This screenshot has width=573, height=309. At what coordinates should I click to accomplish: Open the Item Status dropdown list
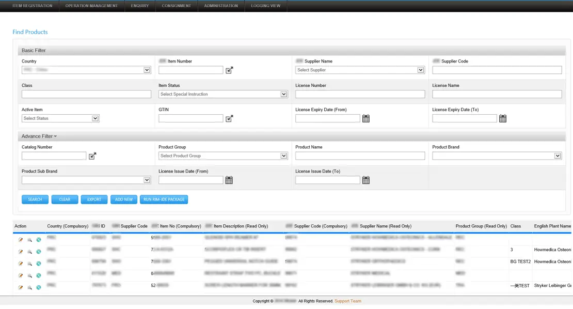point(223,95)
